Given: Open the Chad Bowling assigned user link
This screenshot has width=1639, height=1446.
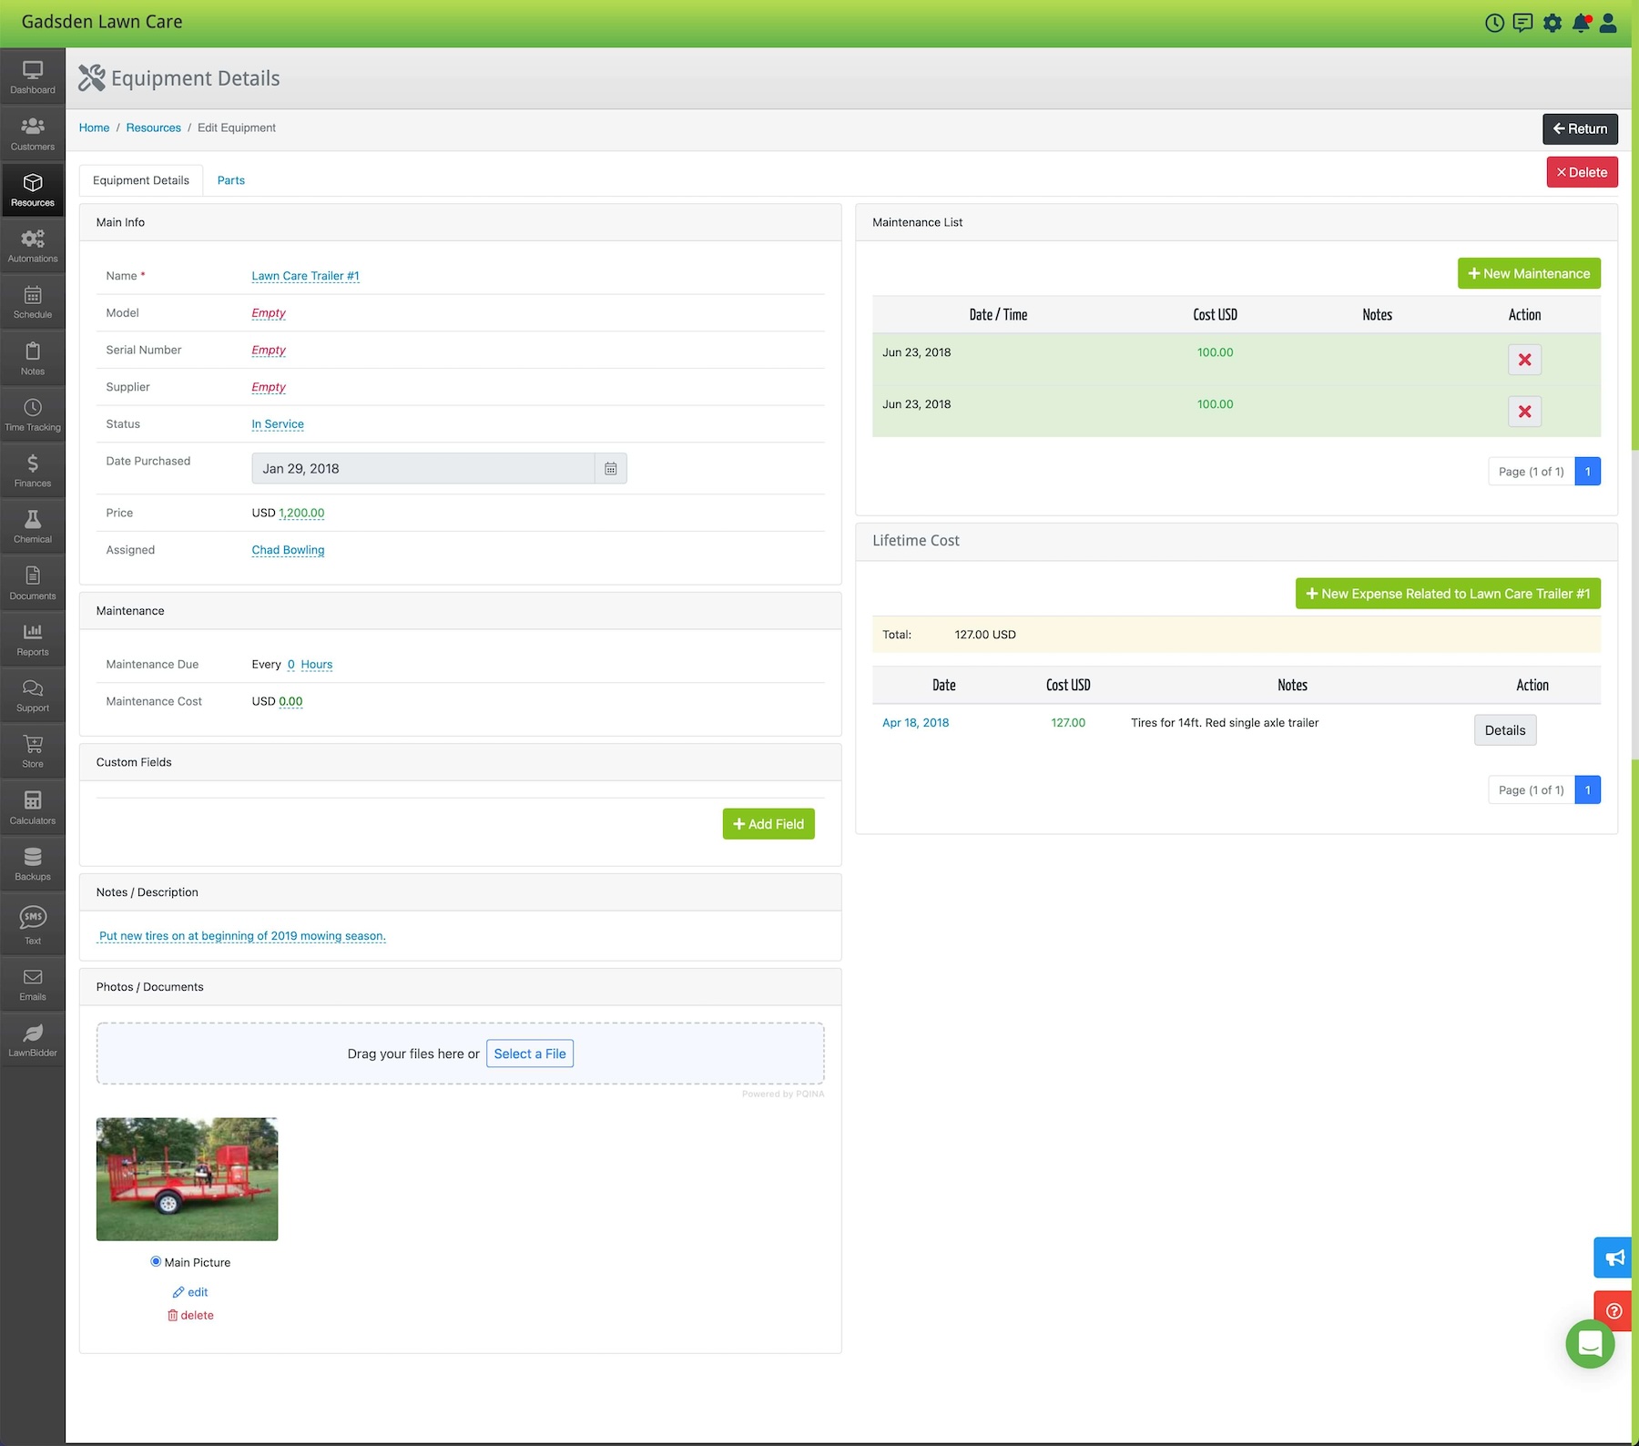Looking at the screenshot, I should (288, 549).
